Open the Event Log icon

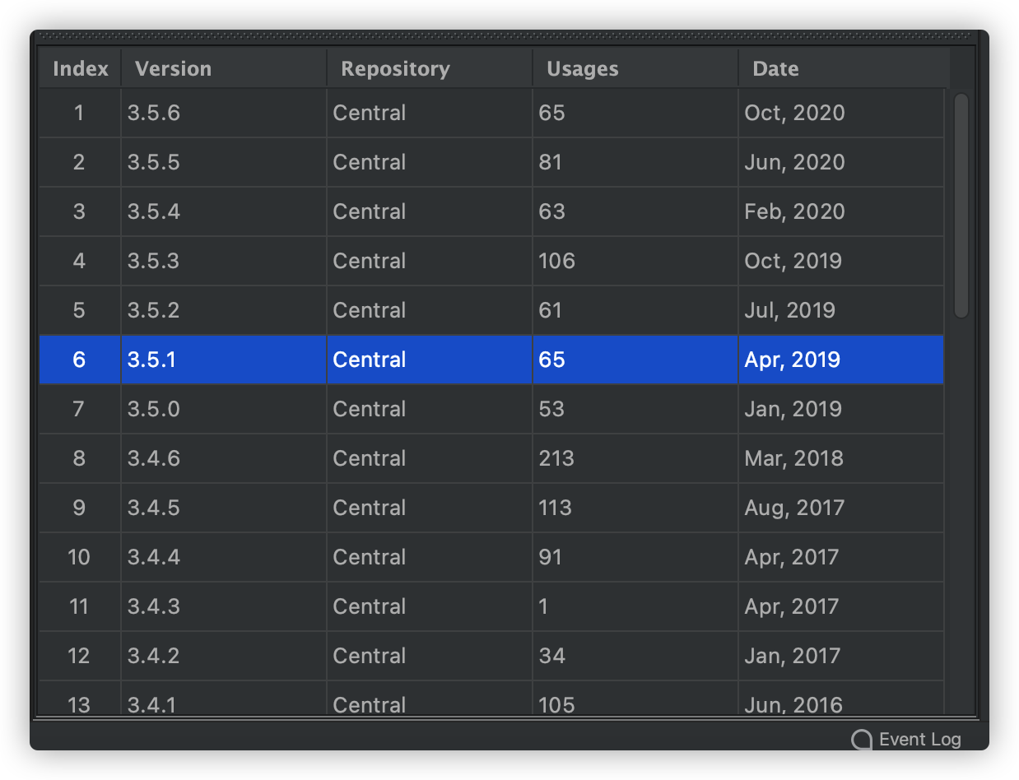(862, 740)
